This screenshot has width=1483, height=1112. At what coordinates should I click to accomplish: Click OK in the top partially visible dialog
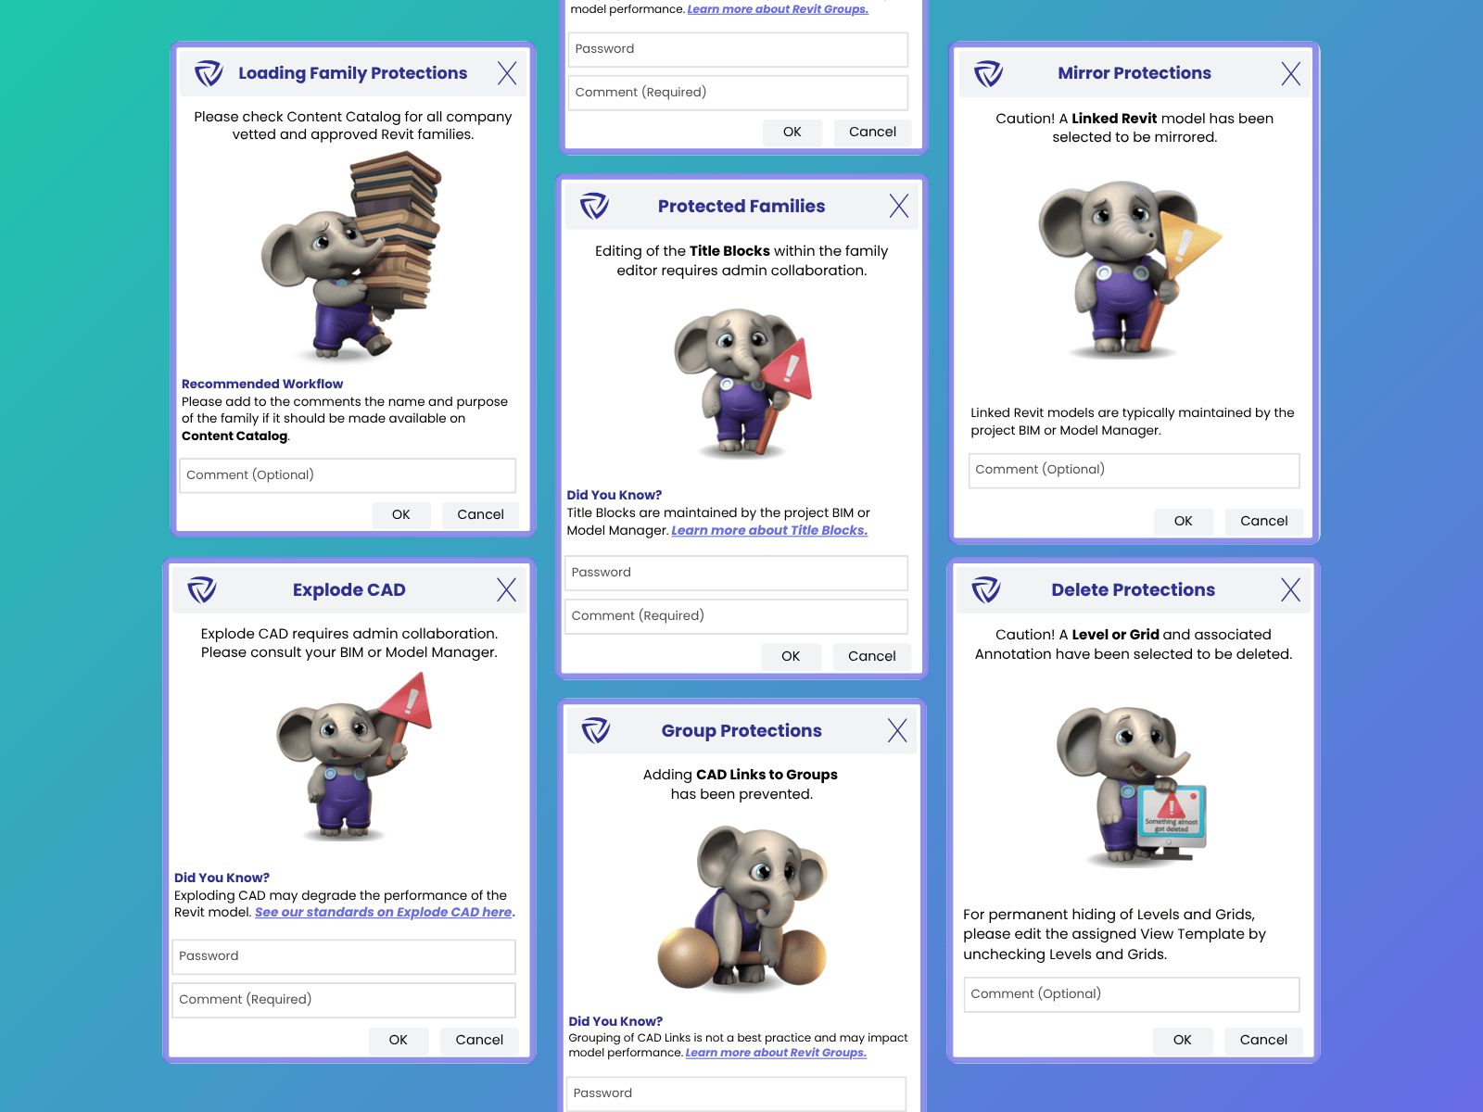coord(792,132)
